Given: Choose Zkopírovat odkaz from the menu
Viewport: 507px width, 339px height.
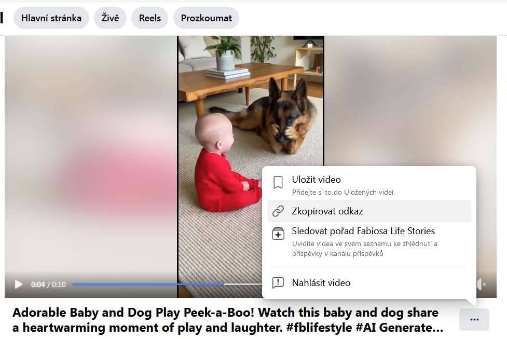Looking at the screenshot, I should point(369,211).
